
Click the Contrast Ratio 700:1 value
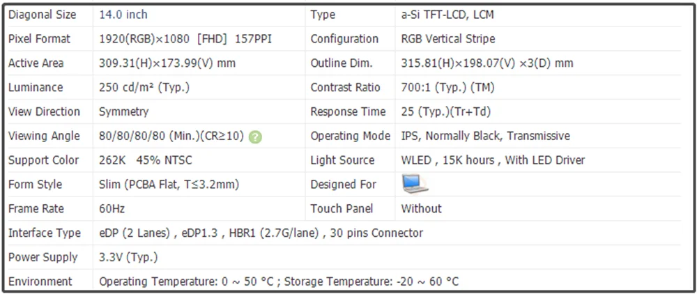coord(447,88)
